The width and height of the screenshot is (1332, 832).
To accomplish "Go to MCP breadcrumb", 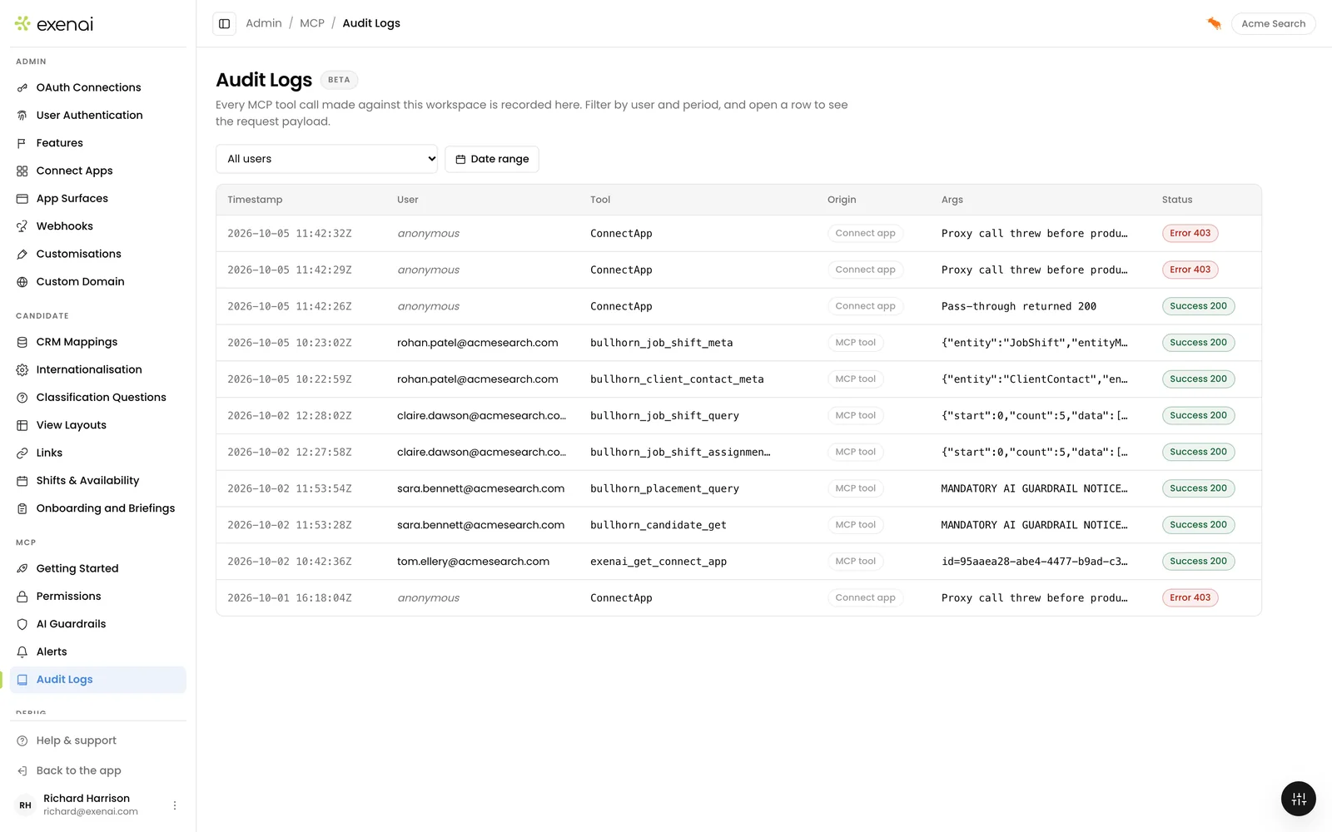I will (312, 23).
